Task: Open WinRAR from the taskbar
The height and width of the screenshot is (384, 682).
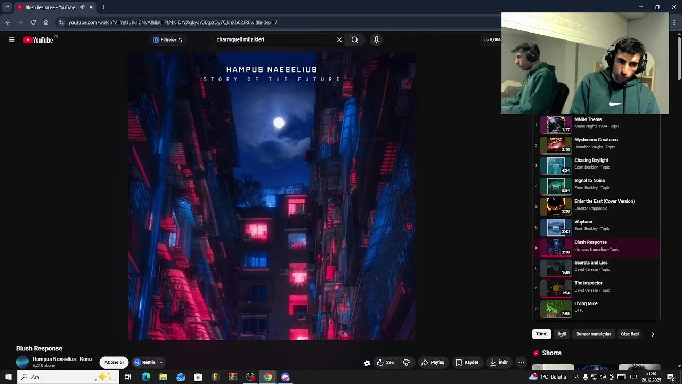Action: (x=233, y=377)
